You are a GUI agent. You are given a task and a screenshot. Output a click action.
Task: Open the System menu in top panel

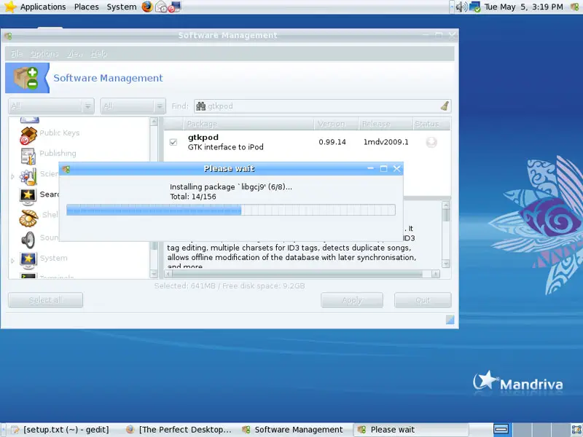tap(121, 7)
